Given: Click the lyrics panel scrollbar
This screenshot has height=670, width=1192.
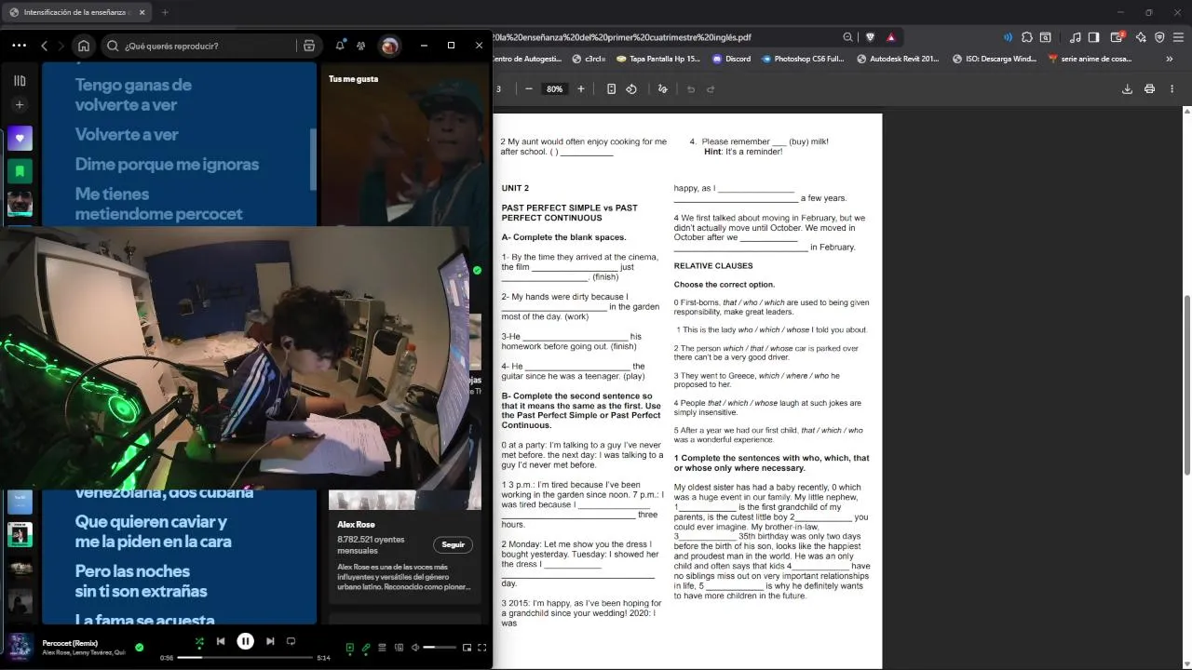Looking at the screenshot, I should (x=313, y=158).
